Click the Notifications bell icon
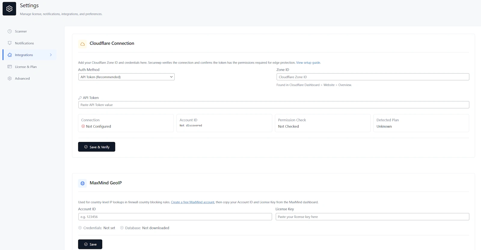This screenshot has width=481, height=250. [x=10, y=43]
